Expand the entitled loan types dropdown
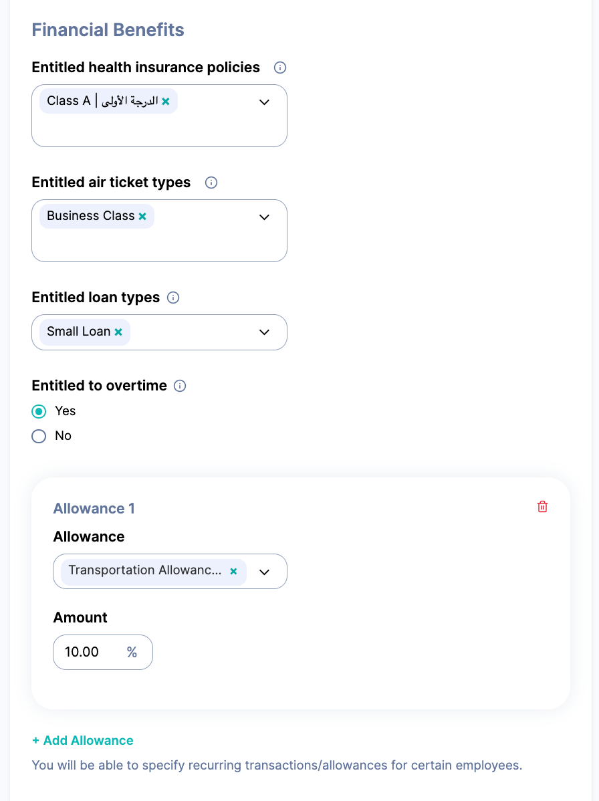This screenshot has width=599, height=801. [x=264, y=332]
